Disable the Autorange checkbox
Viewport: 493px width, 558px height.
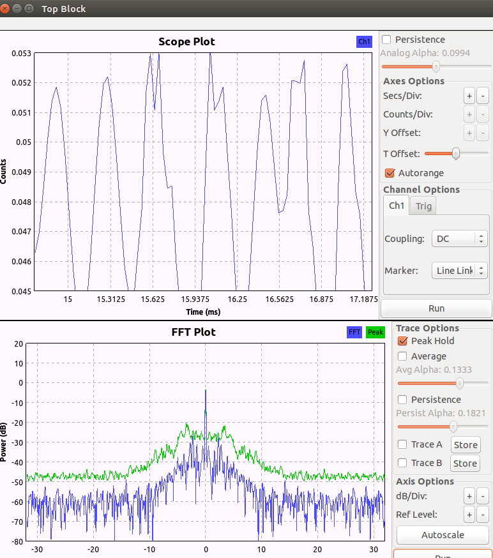tap(390, 173)
